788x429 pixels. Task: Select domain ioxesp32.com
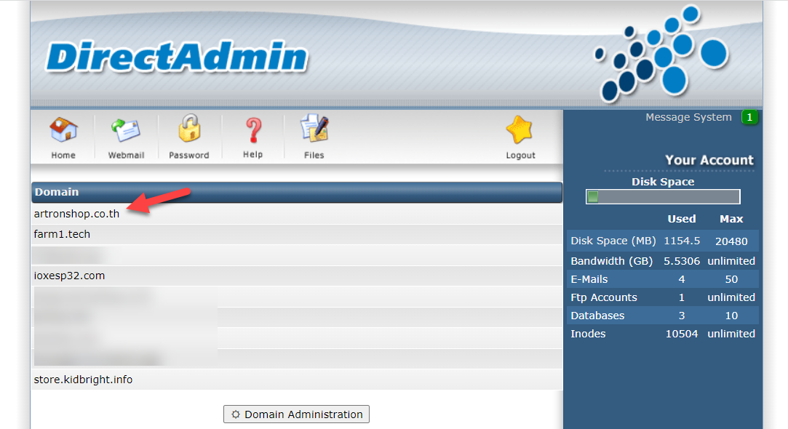point(69,276)
